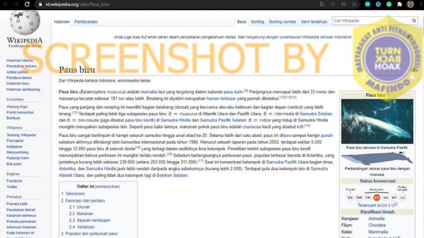Screen dimensions: 424x238
Task: Click the browser back arrow
Action: (x=6, y=4)
